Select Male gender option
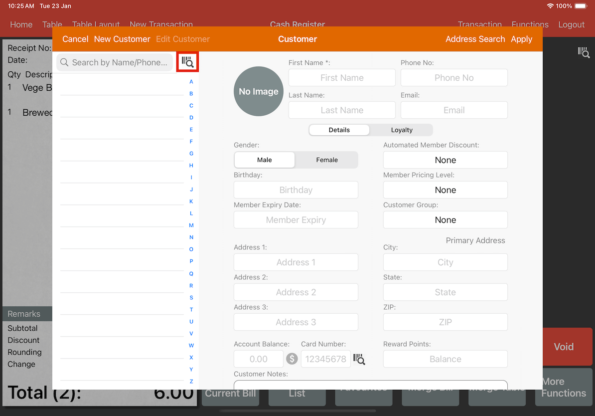Screen dimensions: 595x416 [265, 160]
